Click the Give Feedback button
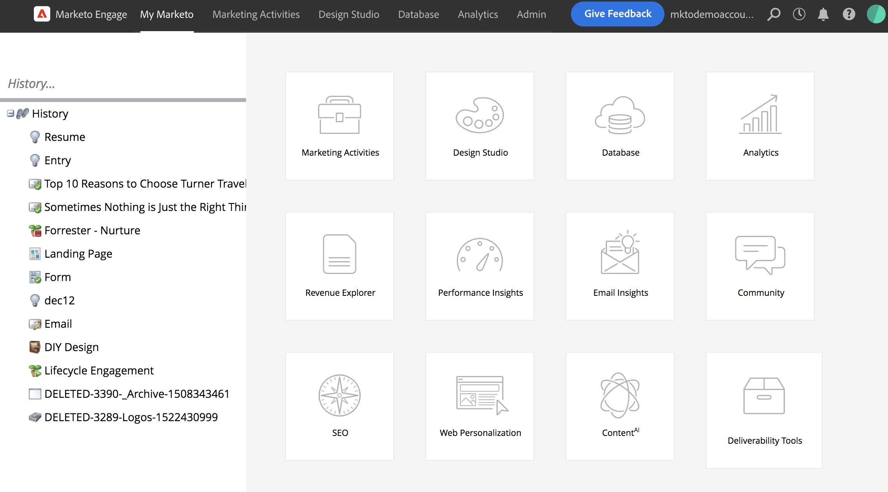888x492 pixels. 617,14
